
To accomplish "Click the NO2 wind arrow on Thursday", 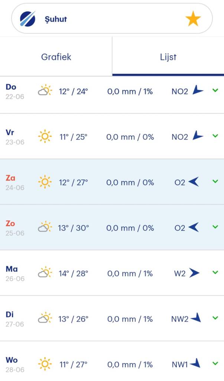I will click(197, 90).
